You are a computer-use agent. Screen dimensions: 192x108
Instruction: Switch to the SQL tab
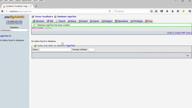(50, 21)
